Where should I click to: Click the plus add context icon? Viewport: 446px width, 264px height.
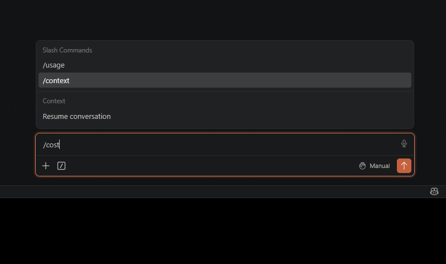pos(46,166)
